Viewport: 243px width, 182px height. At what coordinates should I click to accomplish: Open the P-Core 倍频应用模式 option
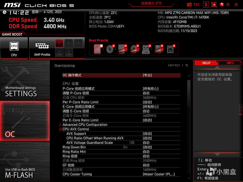tap(121, 89)
